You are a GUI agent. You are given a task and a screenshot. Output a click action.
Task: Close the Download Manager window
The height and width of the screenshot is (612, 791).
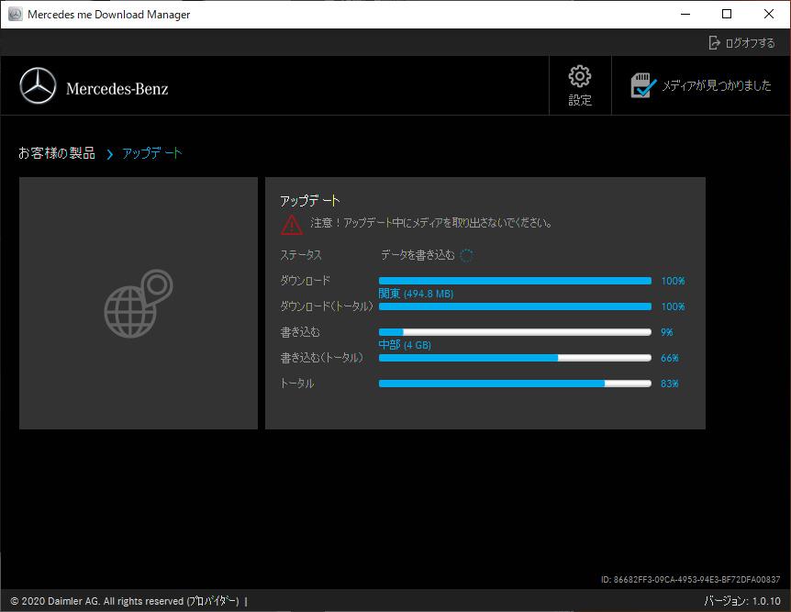(769, 14)
